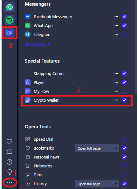Open Bookmarks 'Open full page' dropdown
138x189 pixels.
[97, 148]
